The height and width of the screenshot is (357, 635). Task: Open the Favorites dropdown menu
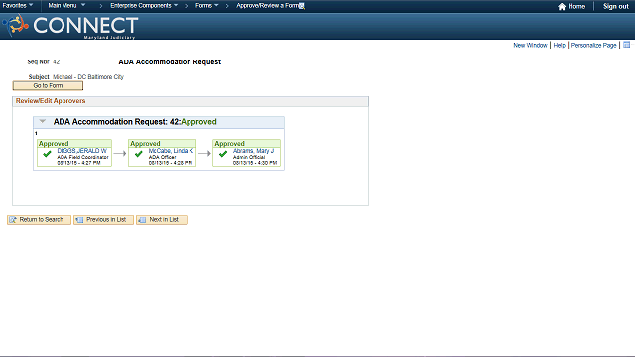tap(18, 6)
